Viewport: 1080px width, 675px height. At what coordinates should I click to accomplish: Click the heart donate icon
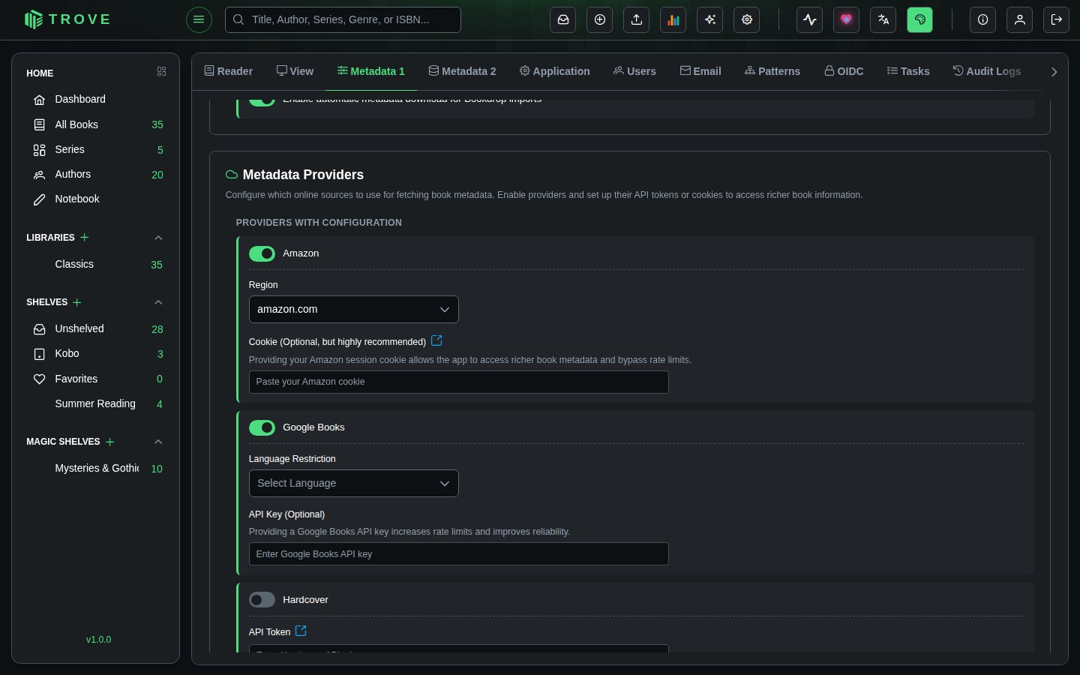[x=847, y=19]
